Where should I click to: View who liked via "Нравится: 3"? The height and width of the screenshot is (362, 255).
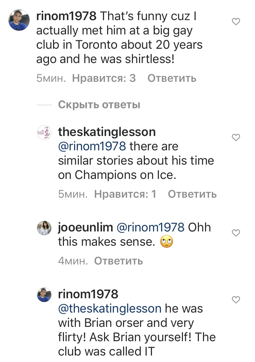coord(104,78)
